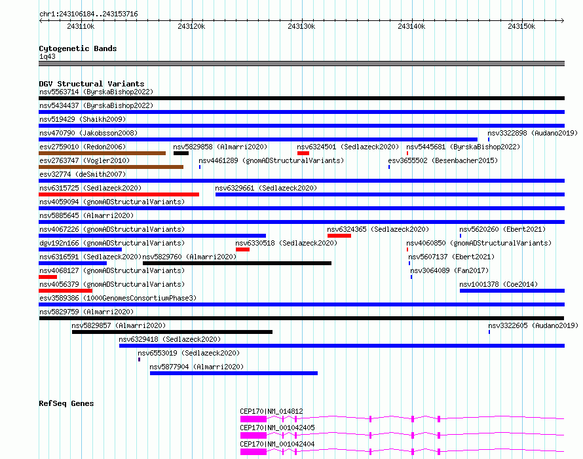
Task: Click the black bar under nsv5829858
Action: click(181, 153)
